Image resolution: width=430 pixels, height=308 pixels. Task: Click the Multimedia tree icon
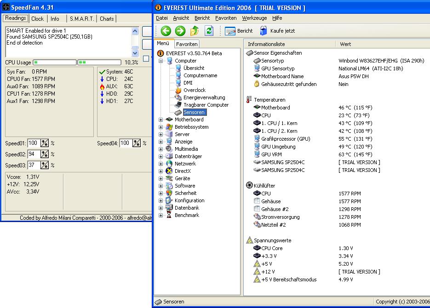click(170, 149)
